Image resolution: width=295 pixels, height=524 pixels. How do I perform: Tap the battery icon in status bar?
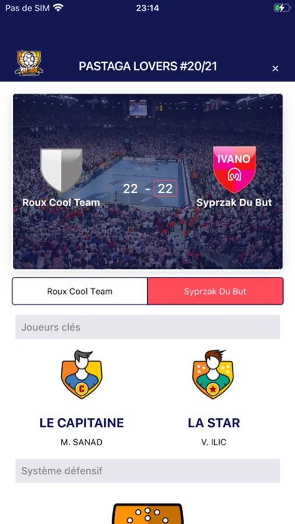282,8
